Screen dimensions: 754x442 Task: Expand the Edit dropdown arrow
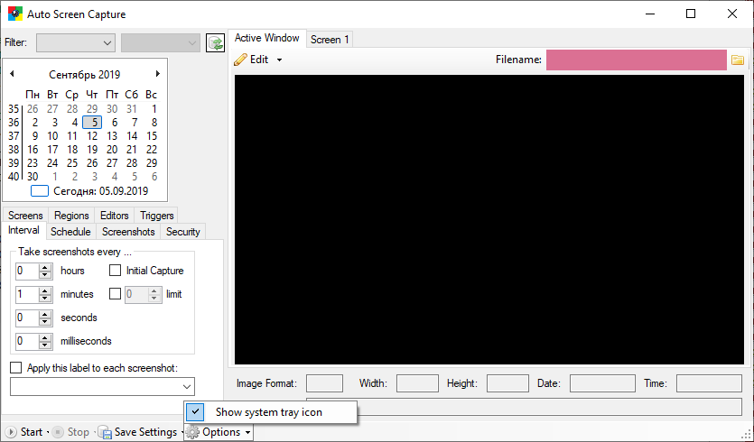(x=279, y=60)
